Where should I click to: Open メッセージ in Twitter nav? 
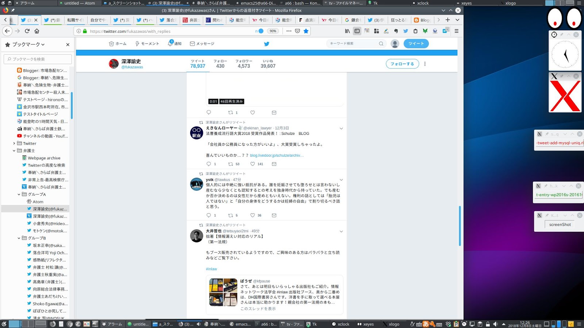click(202, 44)
